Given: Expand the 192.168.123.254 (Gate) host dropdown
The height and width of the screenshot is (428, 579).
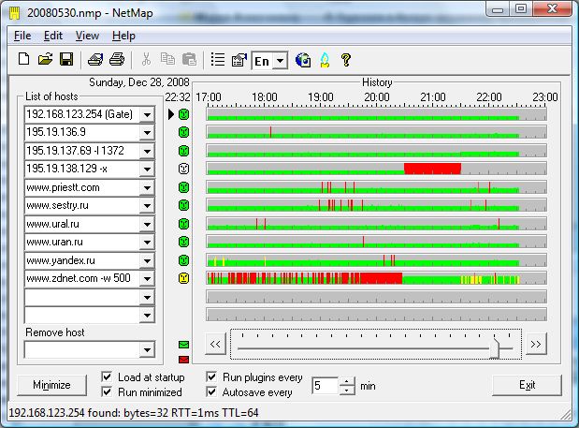Looking at the screenshot, I should [x=147, y=114].
